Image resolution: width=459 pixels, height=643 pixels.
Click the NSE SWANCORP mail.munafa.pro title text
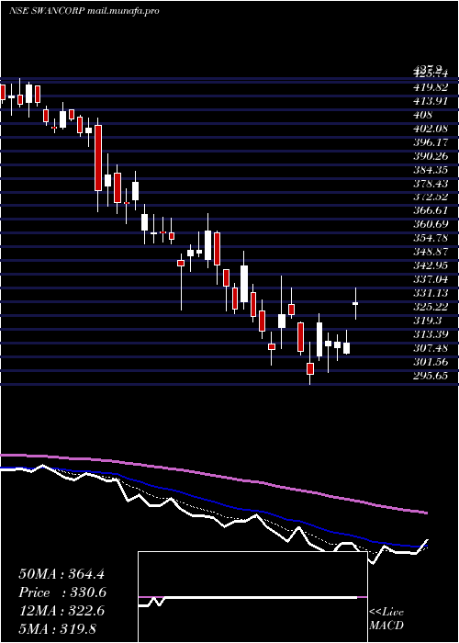84,11
